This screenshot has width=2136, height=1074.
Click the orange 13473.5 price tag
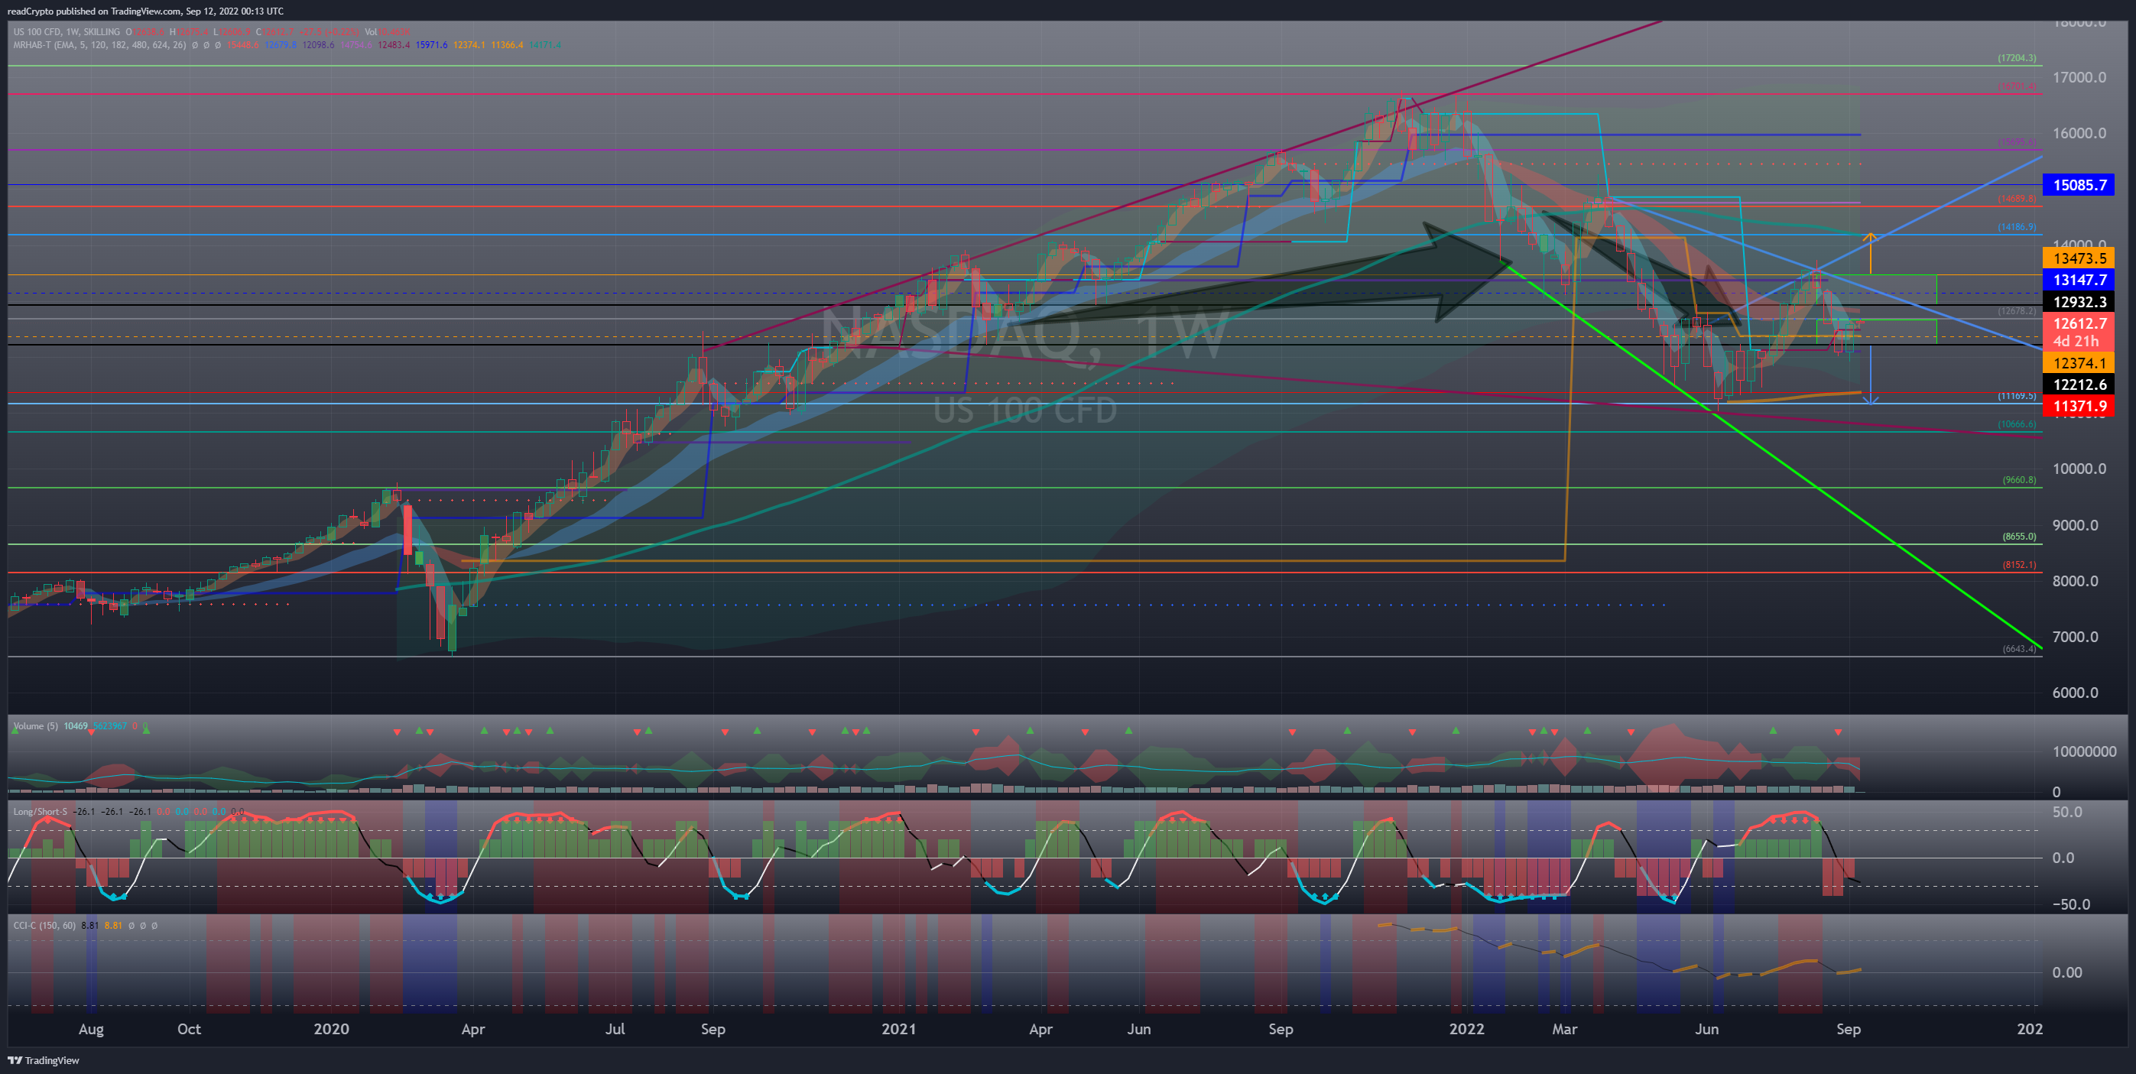(2079, 259)
